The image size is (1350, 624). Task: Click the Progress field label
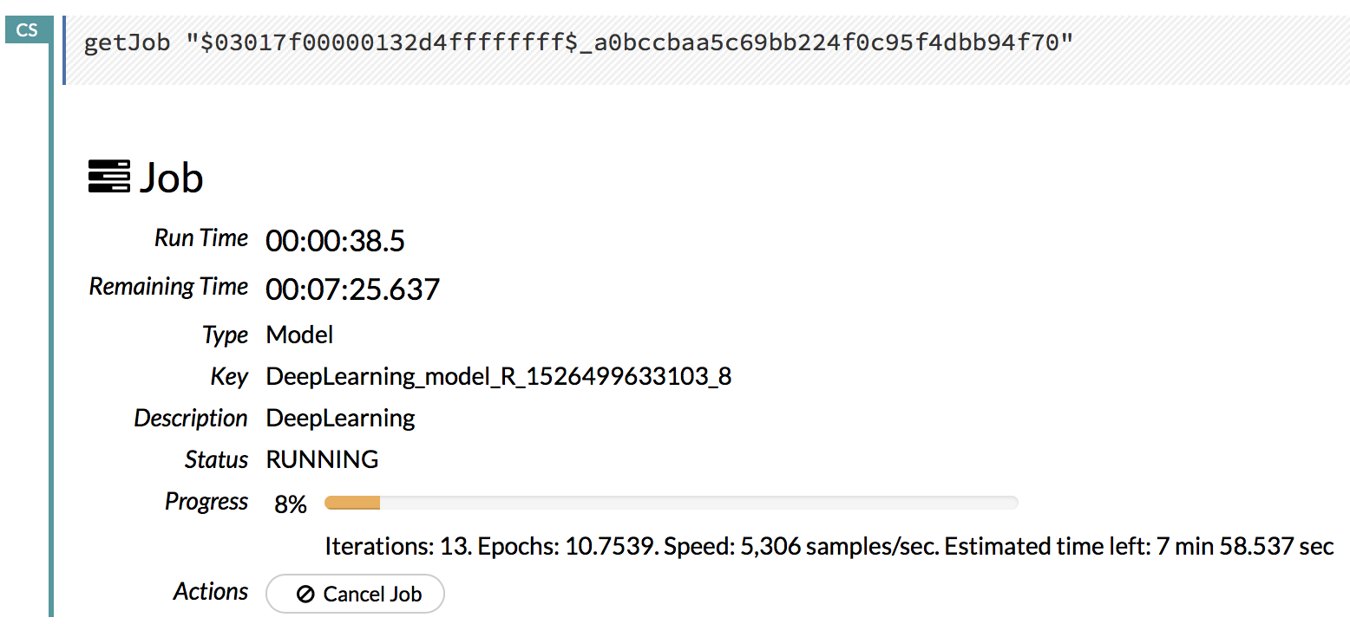pyautogui.click(x=206, y=502)
